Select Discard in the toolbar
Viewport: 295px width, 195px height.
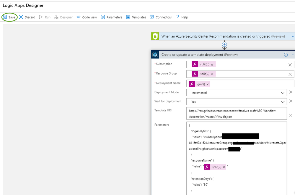tap(30, 17)
